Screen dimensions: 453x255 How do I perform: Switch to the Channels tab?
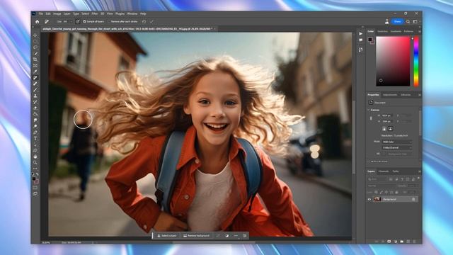(x=384, y=171)
